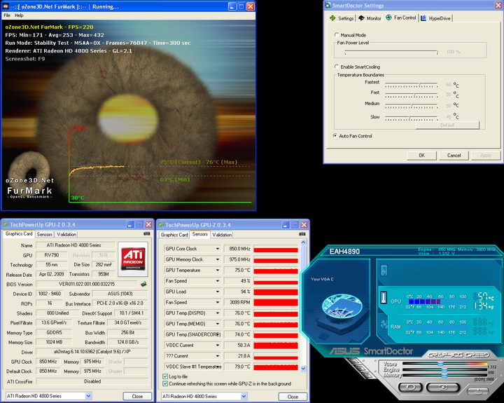The height and width of the screenshot is (403, 504).
Task: Click the lightning-bolt apply button in SmartDoctor
Action: pyautogui.click(x=442, y=387)
